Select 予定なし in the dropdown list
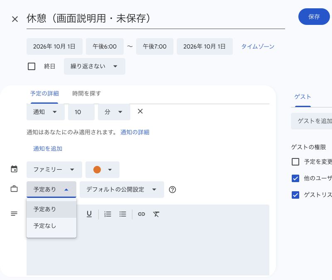The width and height of the screenshot is (332, 280). coord(51,226)
